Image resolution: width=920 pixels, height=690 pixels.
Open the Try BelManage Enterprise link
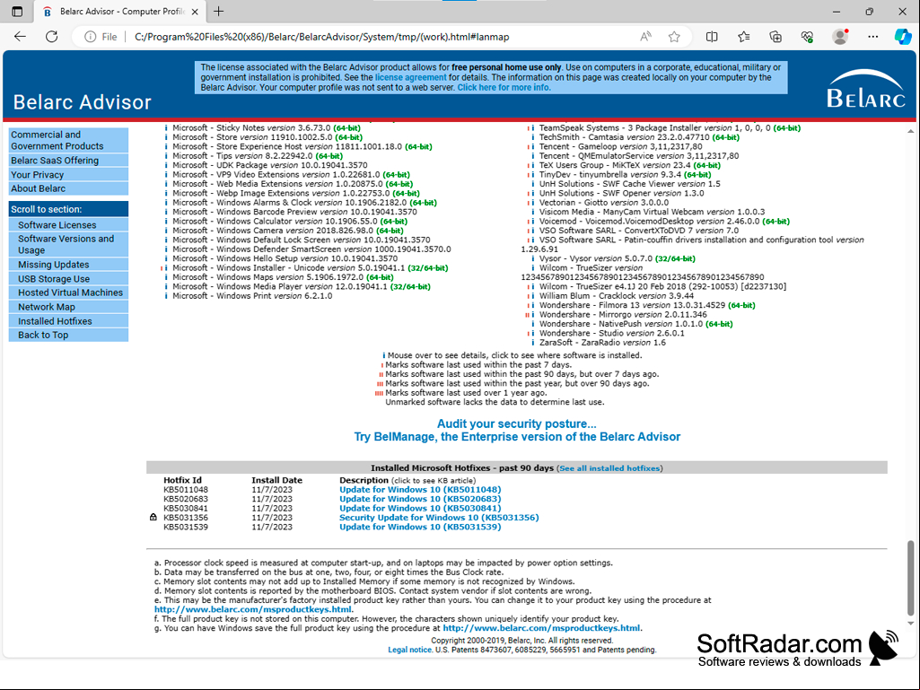(x=517, y=437)
